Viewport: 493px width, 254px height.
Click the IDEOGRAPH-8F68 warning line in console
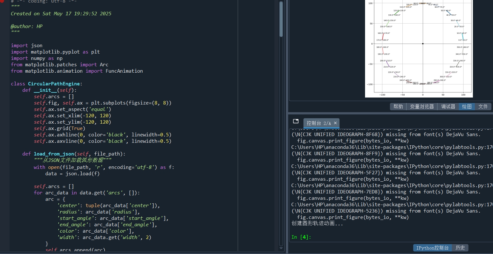coord(386,134)
